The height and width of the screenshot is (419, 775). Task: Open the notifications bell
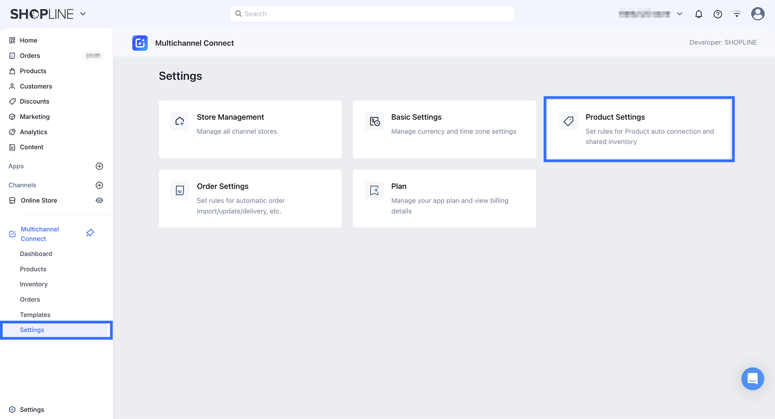(x=698, y=14)
